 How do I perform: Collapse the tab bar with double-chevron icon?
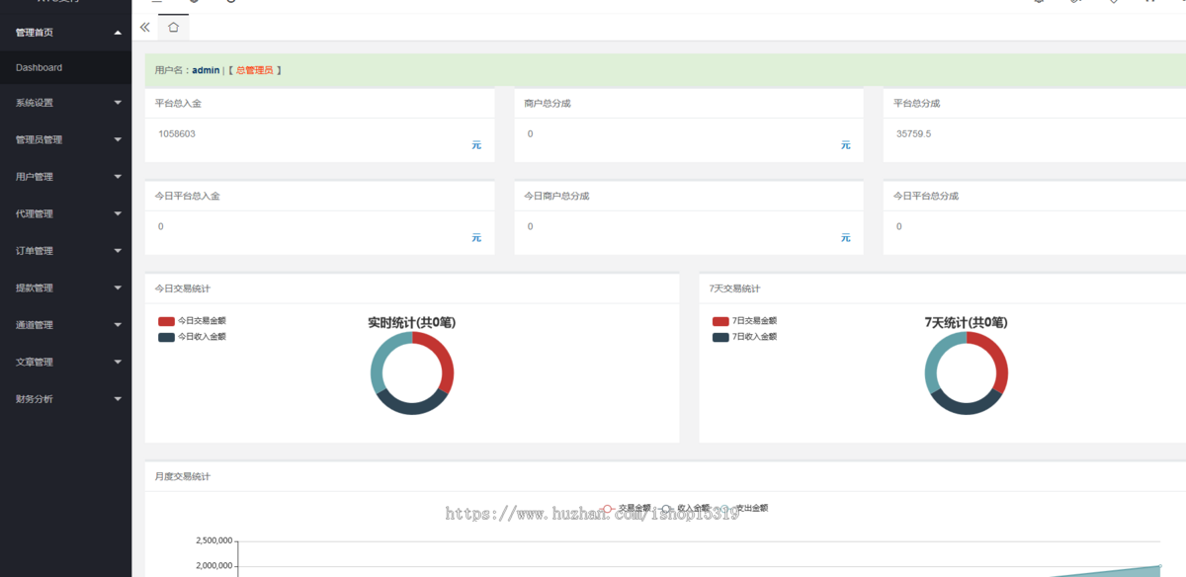(145, 27)
